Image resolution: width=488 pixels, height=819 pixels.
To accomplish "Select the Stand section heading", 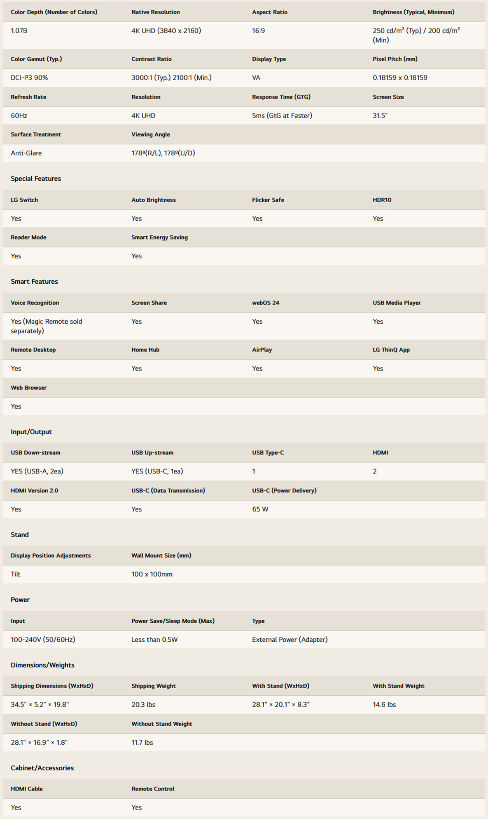I will pos(20,535).
